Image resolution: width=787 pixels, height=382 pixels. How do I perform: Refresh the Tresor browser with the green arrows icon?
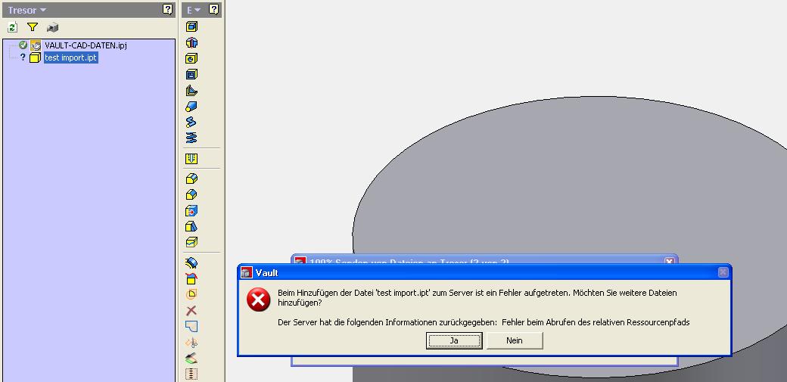point(13,27)
